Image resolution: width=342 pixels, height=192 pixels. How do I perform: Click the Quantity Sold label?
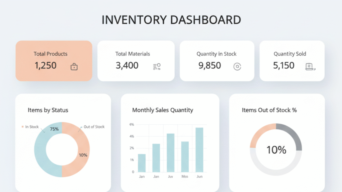tap(290, 54)
